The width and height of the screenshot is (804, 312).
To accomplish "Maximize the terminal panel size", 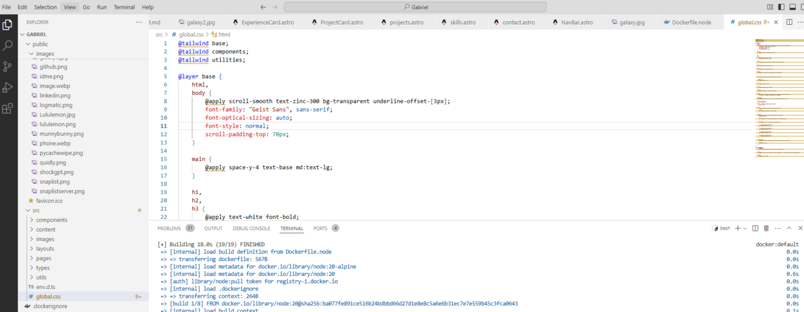I will point(789,228).
